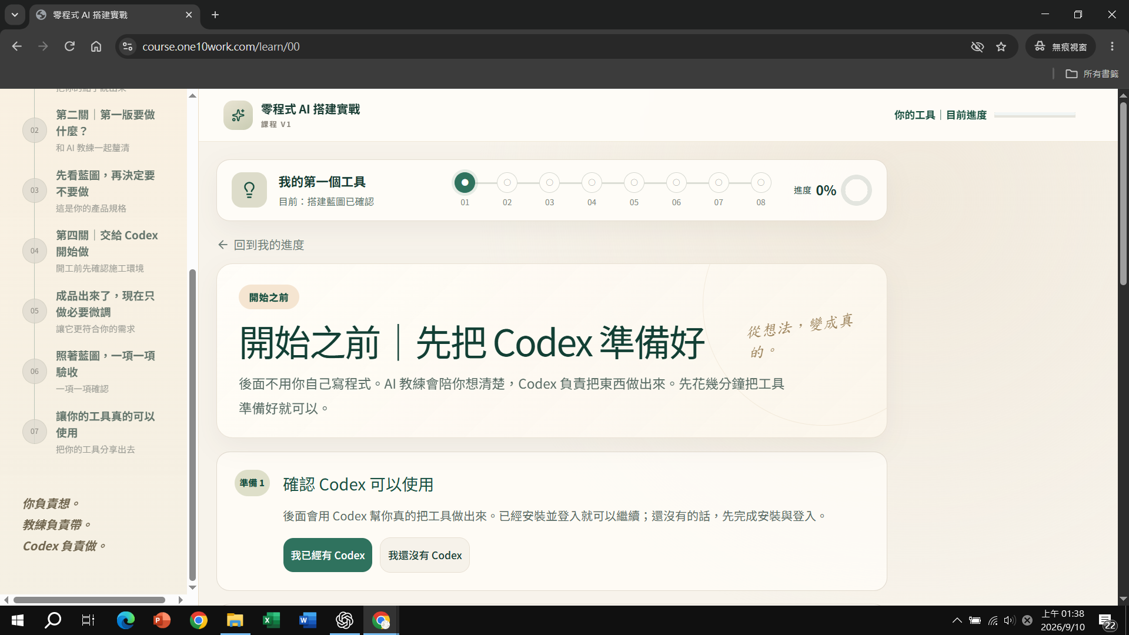Select progress step 06 circle
The width and height of the screenshot is (1129, 635).
point(676,182)
